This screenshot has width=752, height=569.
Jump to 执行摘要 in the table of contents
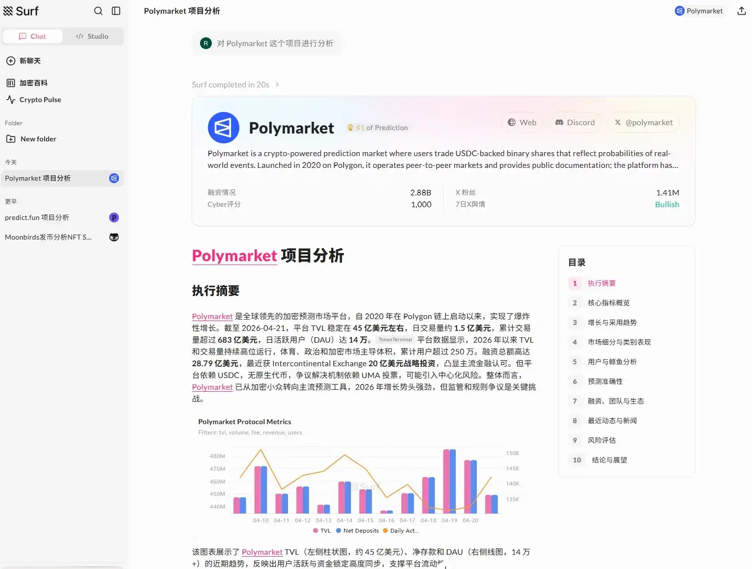[602, 283]
